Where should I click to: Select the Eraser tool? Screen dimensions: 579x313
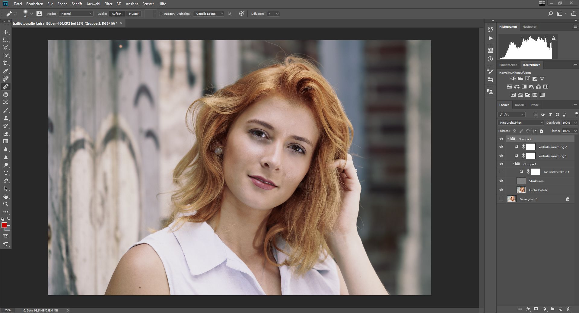(6, 134)
